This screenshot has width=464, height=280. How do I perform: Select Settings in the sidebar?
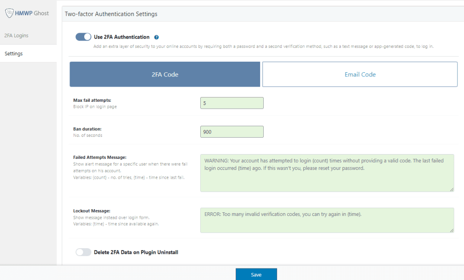click(14, 53)
